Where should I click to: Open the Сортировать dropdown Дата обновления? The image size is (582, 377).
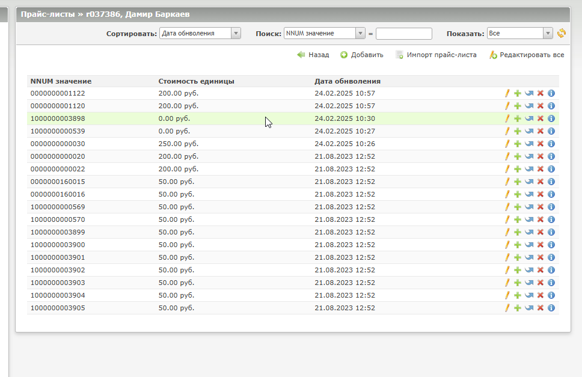(x=200, y=33)
